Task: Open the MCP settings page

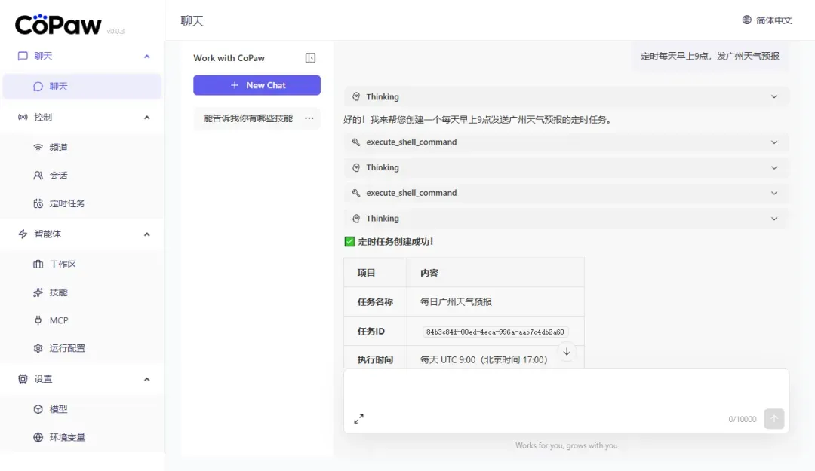Action: click(x=58, y=320)
